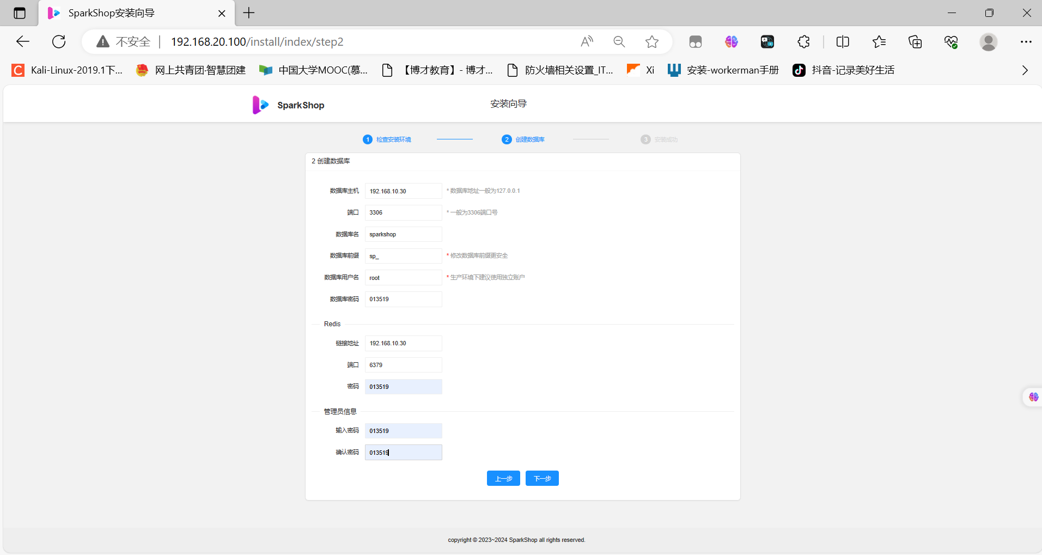Close the SparkShop安装向导 tab
Image resolution: width=1042 pixels, height=555 pixels.
tap(222, 14)
